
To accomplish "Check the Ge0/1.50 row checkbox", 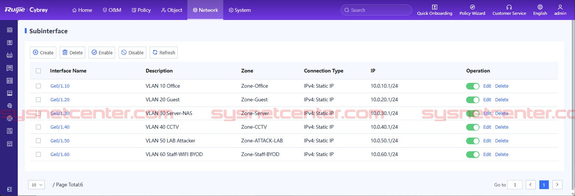I will coord(38,141).
